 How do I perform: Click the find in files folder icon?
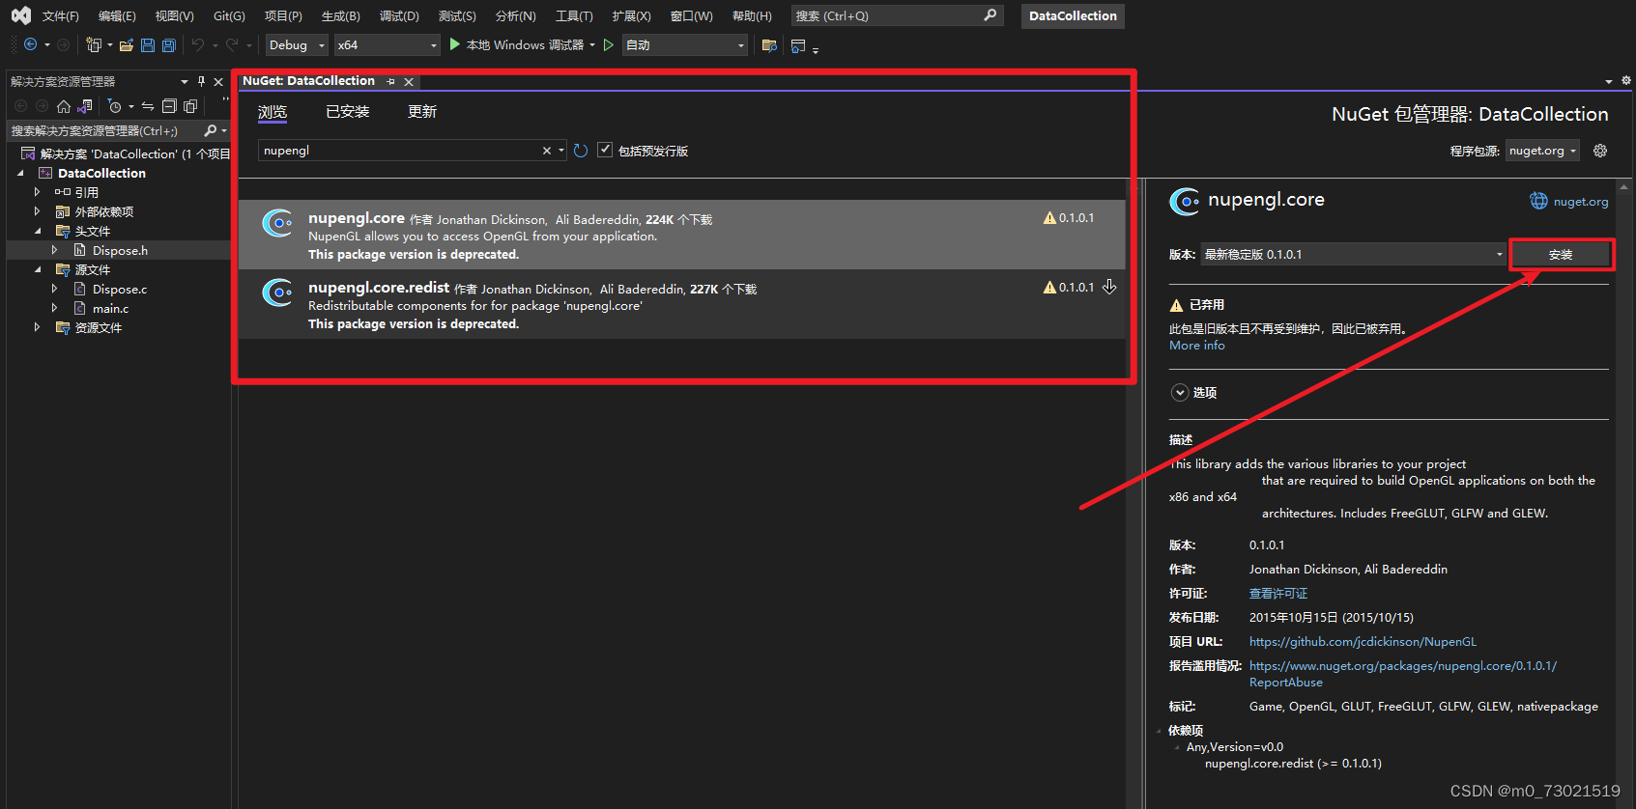click(769, 44)
